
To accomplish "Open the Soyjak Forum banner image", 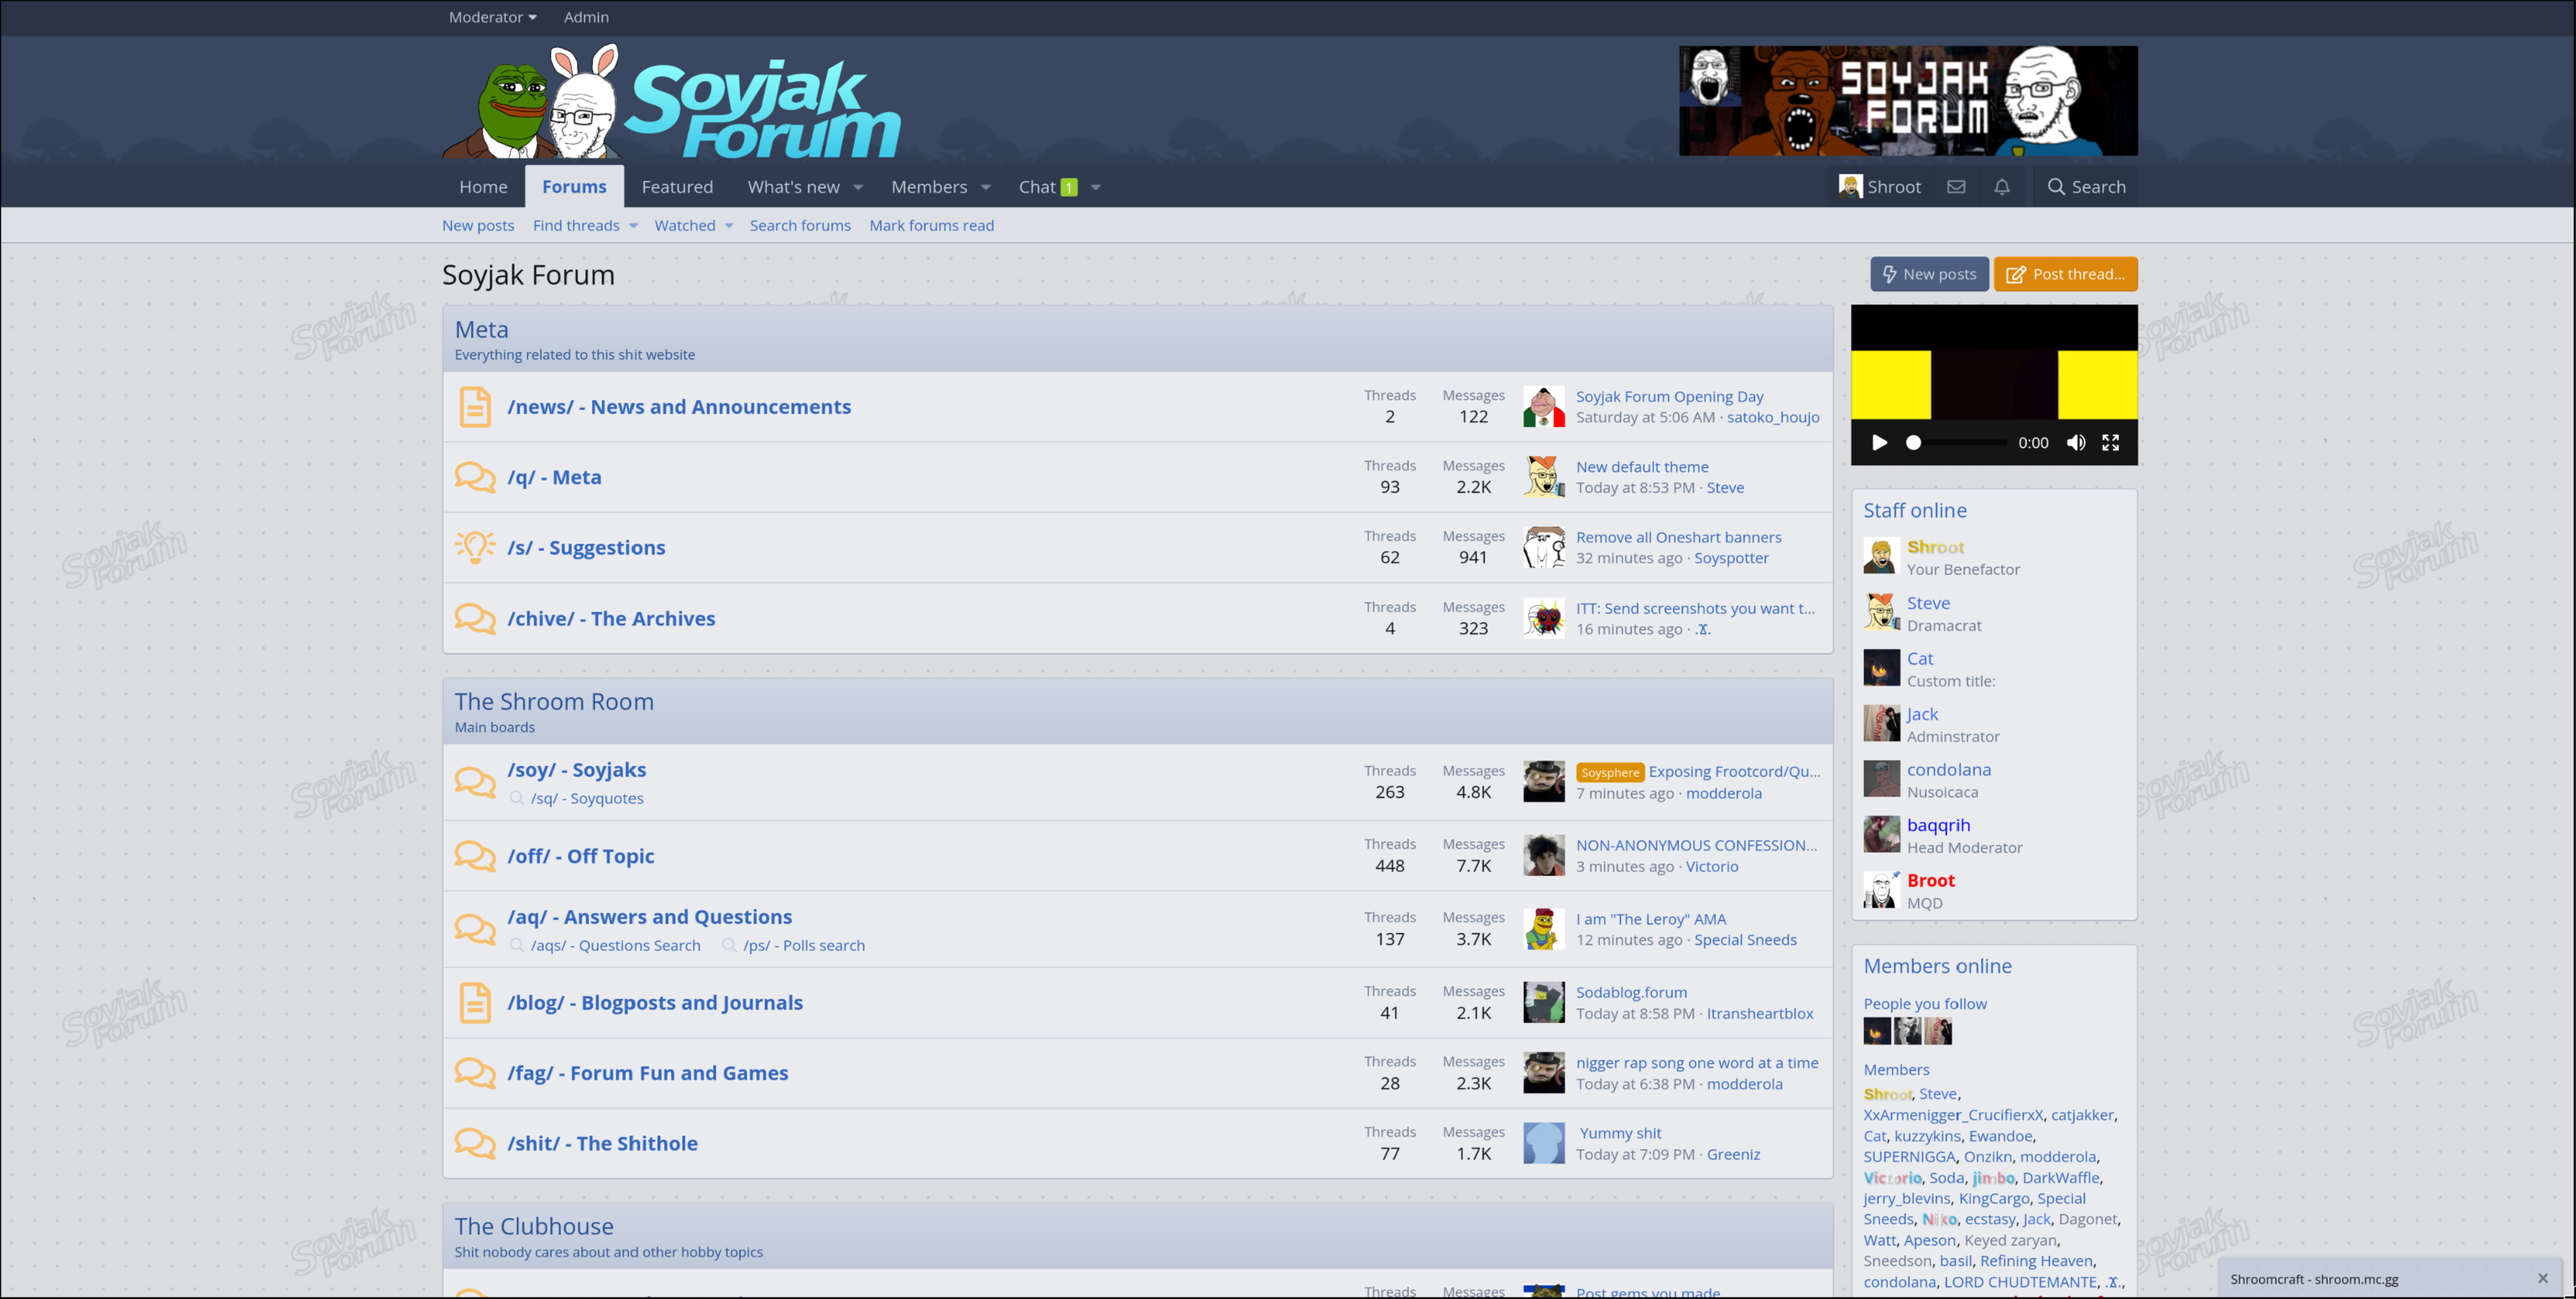I will tap(1908, 100).
